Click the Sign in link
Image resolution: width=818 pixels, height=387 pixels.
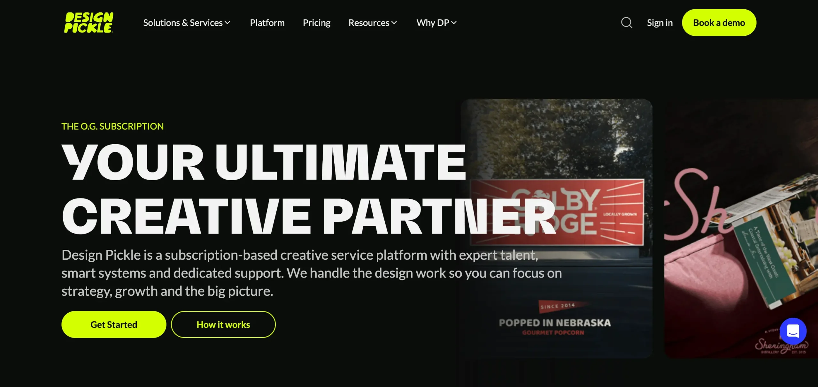click(x=660, y=23)
